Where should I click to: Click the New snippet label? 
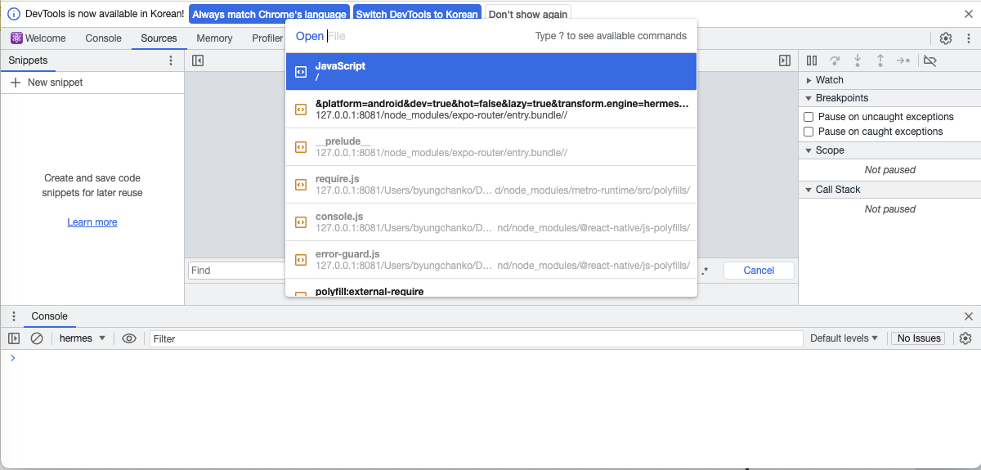point(55,83)
